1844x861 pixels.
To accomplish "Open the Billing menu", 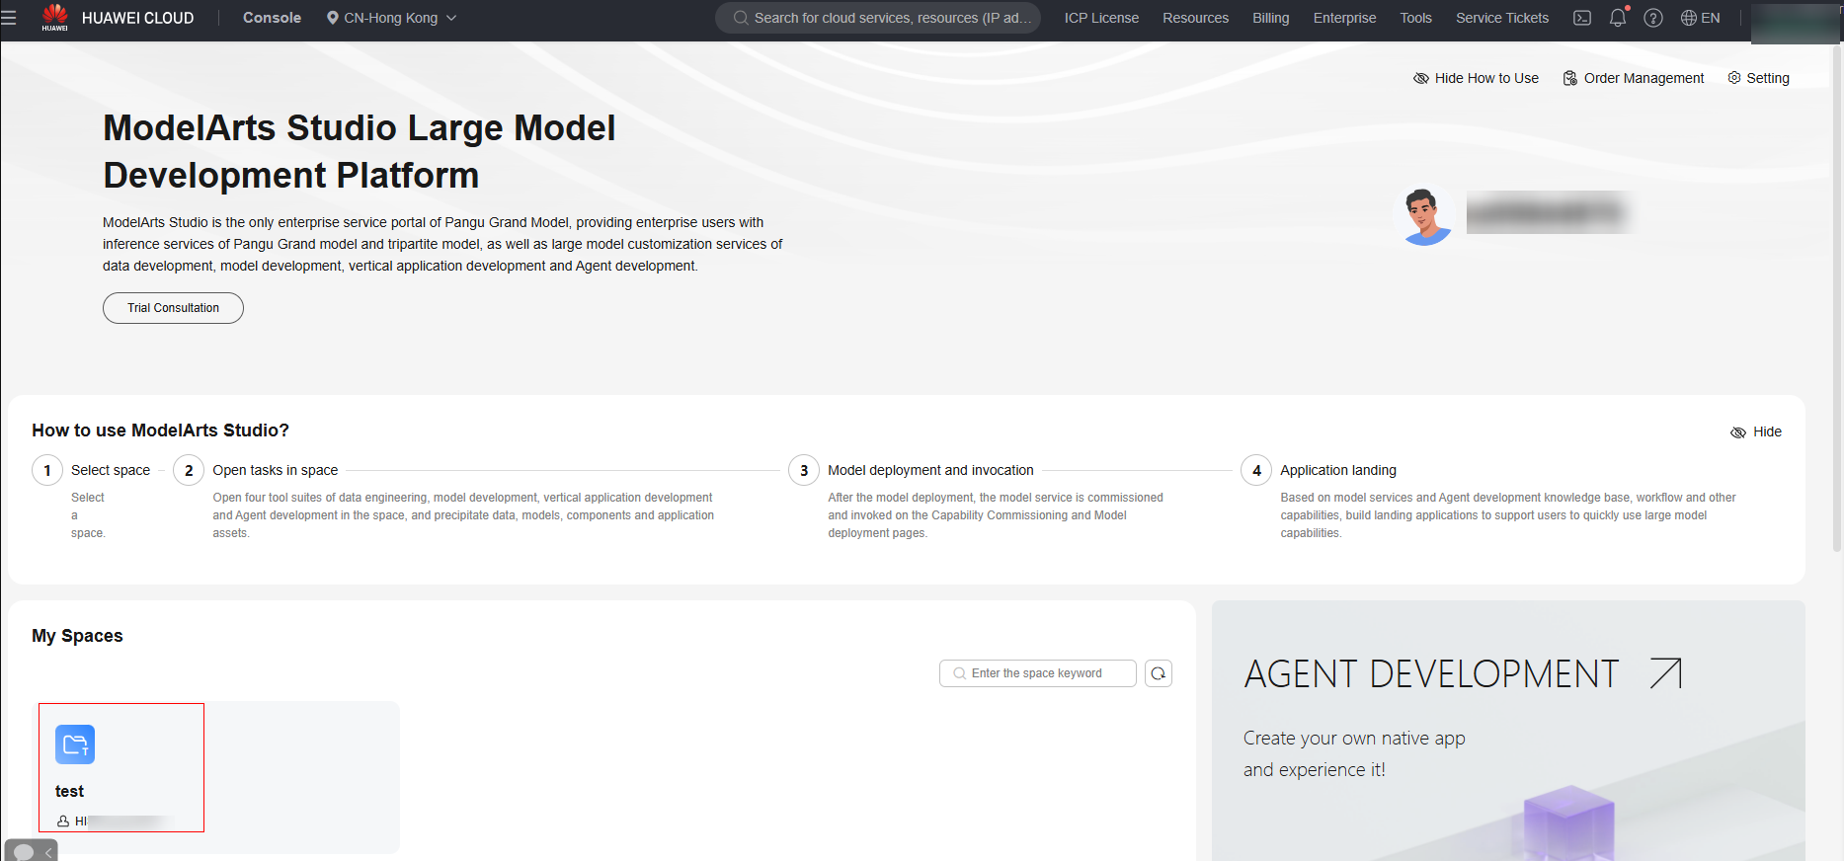I will click(x=1270, y=18).
